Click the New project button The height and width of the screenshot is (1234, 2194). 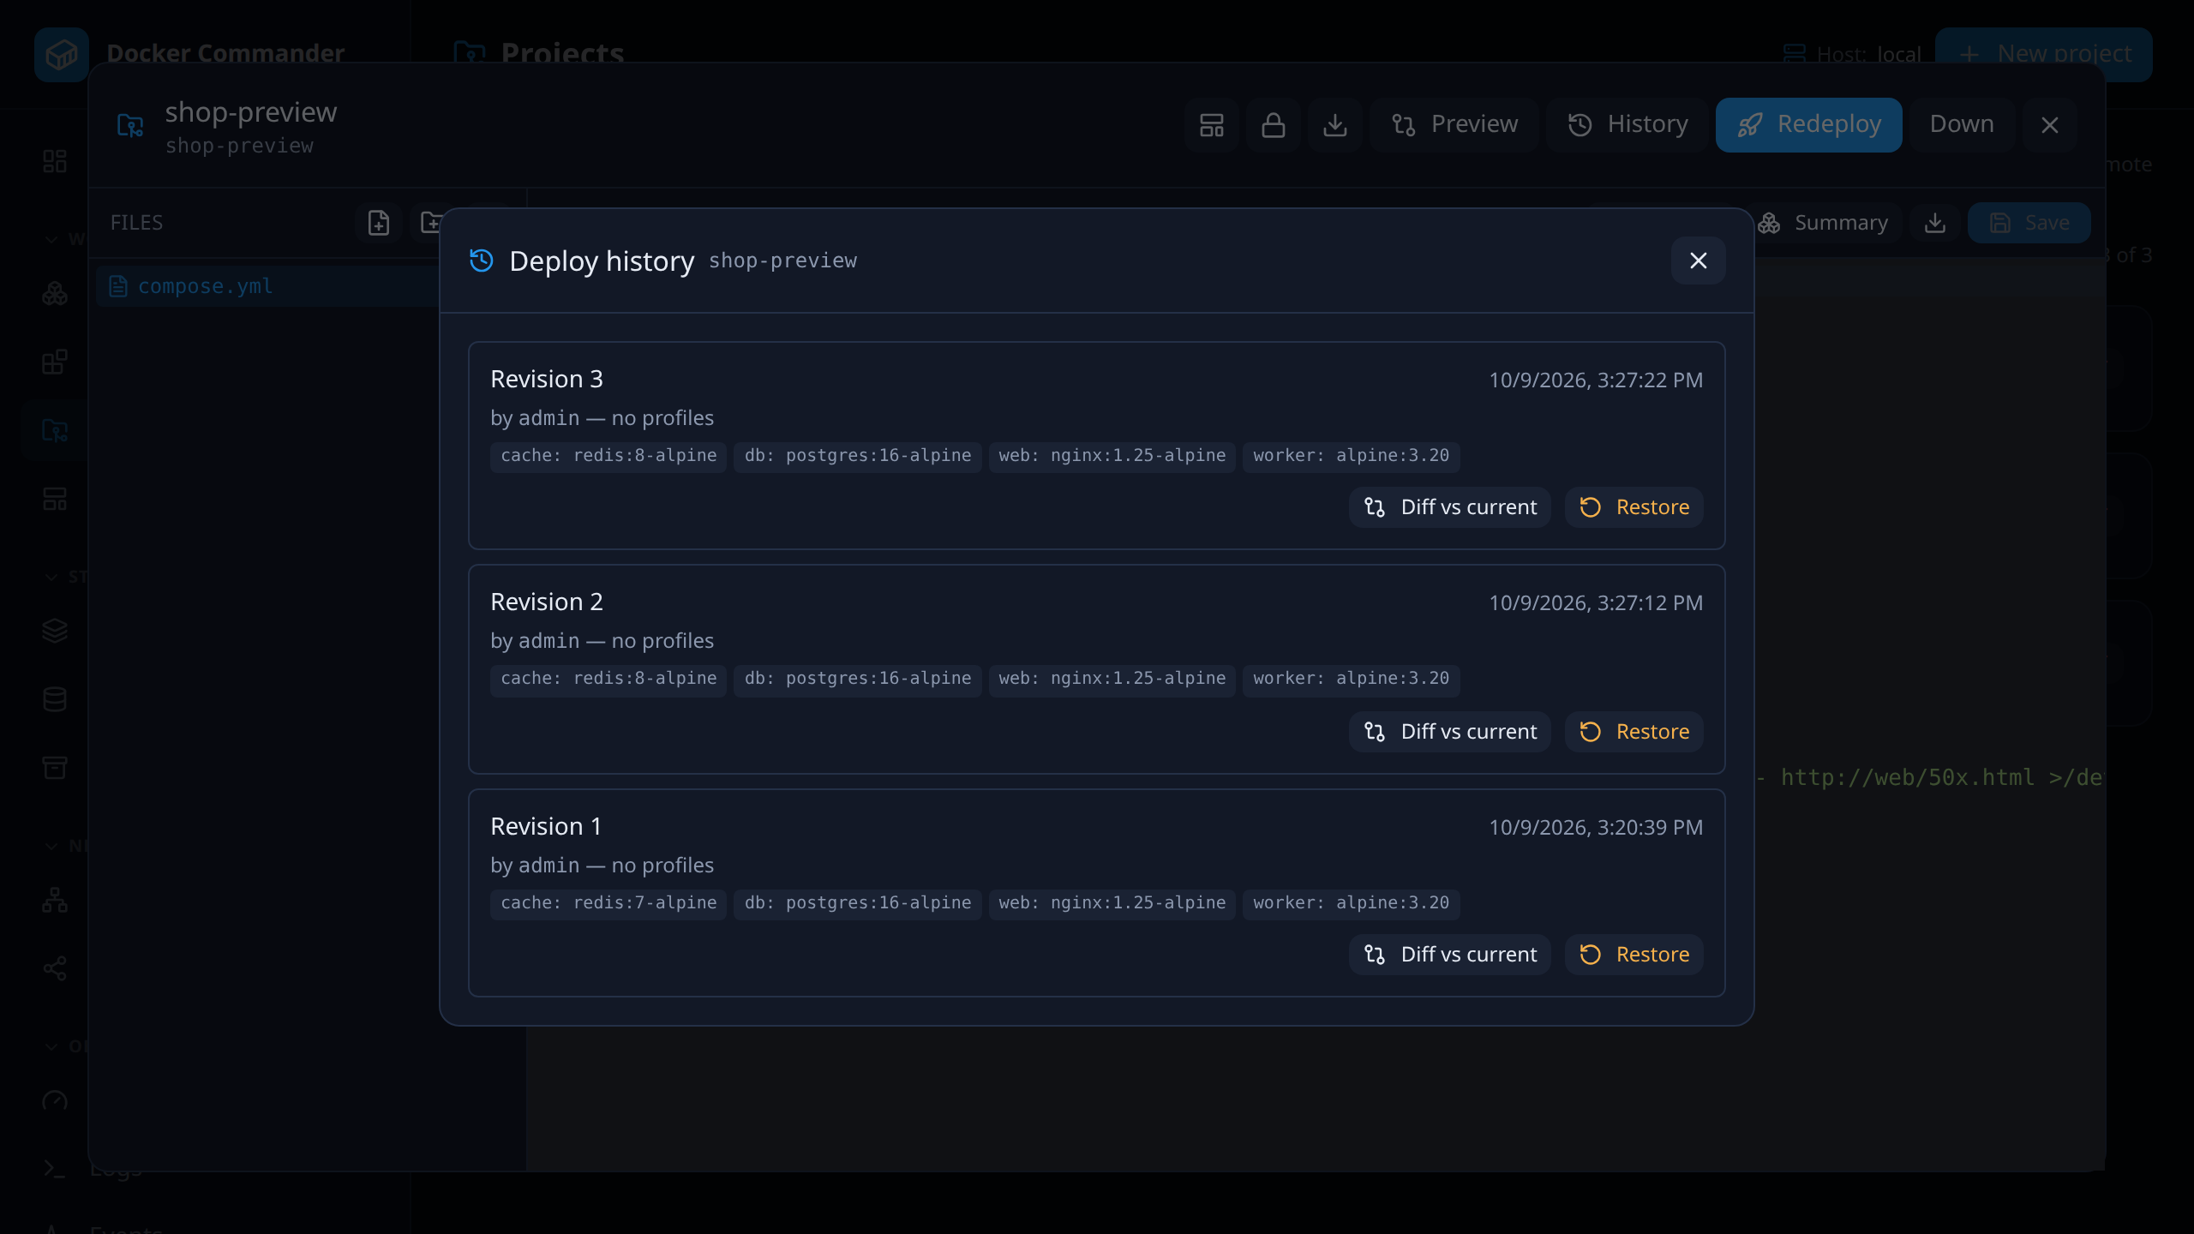[2044, 54]
